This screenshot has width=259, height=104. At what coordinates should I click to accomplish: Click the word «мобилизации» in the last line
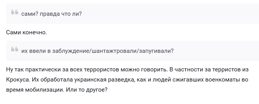tap(44, 90)
